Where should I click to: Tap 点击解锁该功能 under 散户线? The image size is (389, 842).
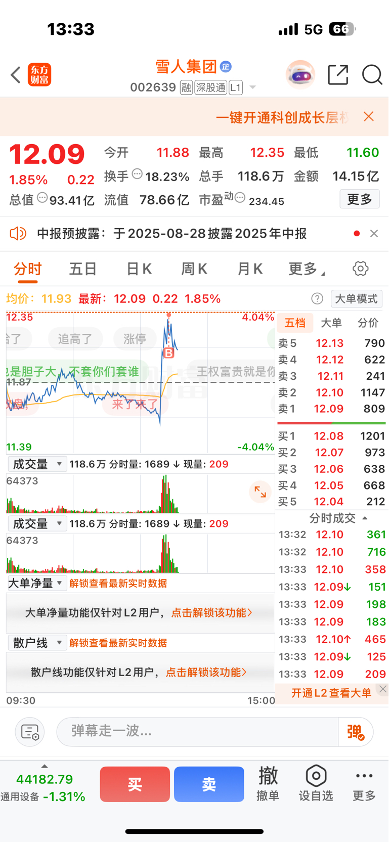[206, 673]
